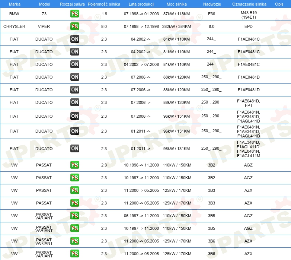Click diesel ON icon in Ducato F1AGL411M row
The height and width of the screenshot is (260, 291).
click(74, 148)
